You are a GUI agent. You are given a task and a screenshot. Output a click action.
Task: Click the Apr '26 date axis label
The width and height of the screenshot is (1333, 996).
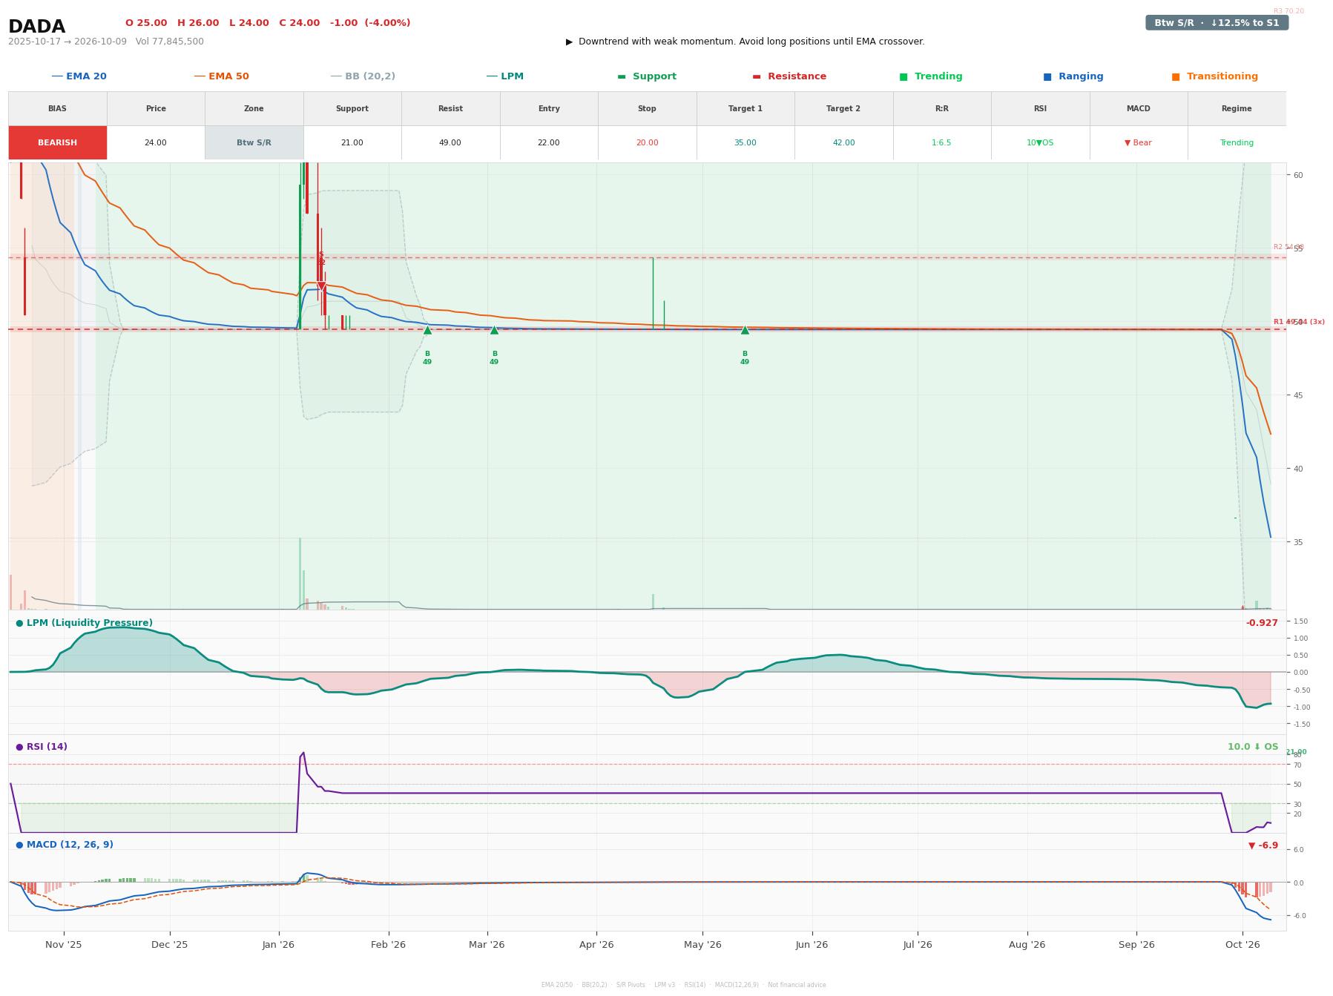tap(596, 945)
